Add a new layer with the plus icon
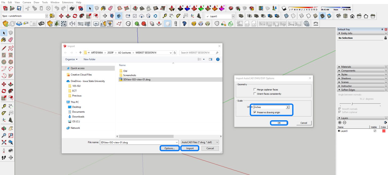The image size is (388, 175). 339,122
